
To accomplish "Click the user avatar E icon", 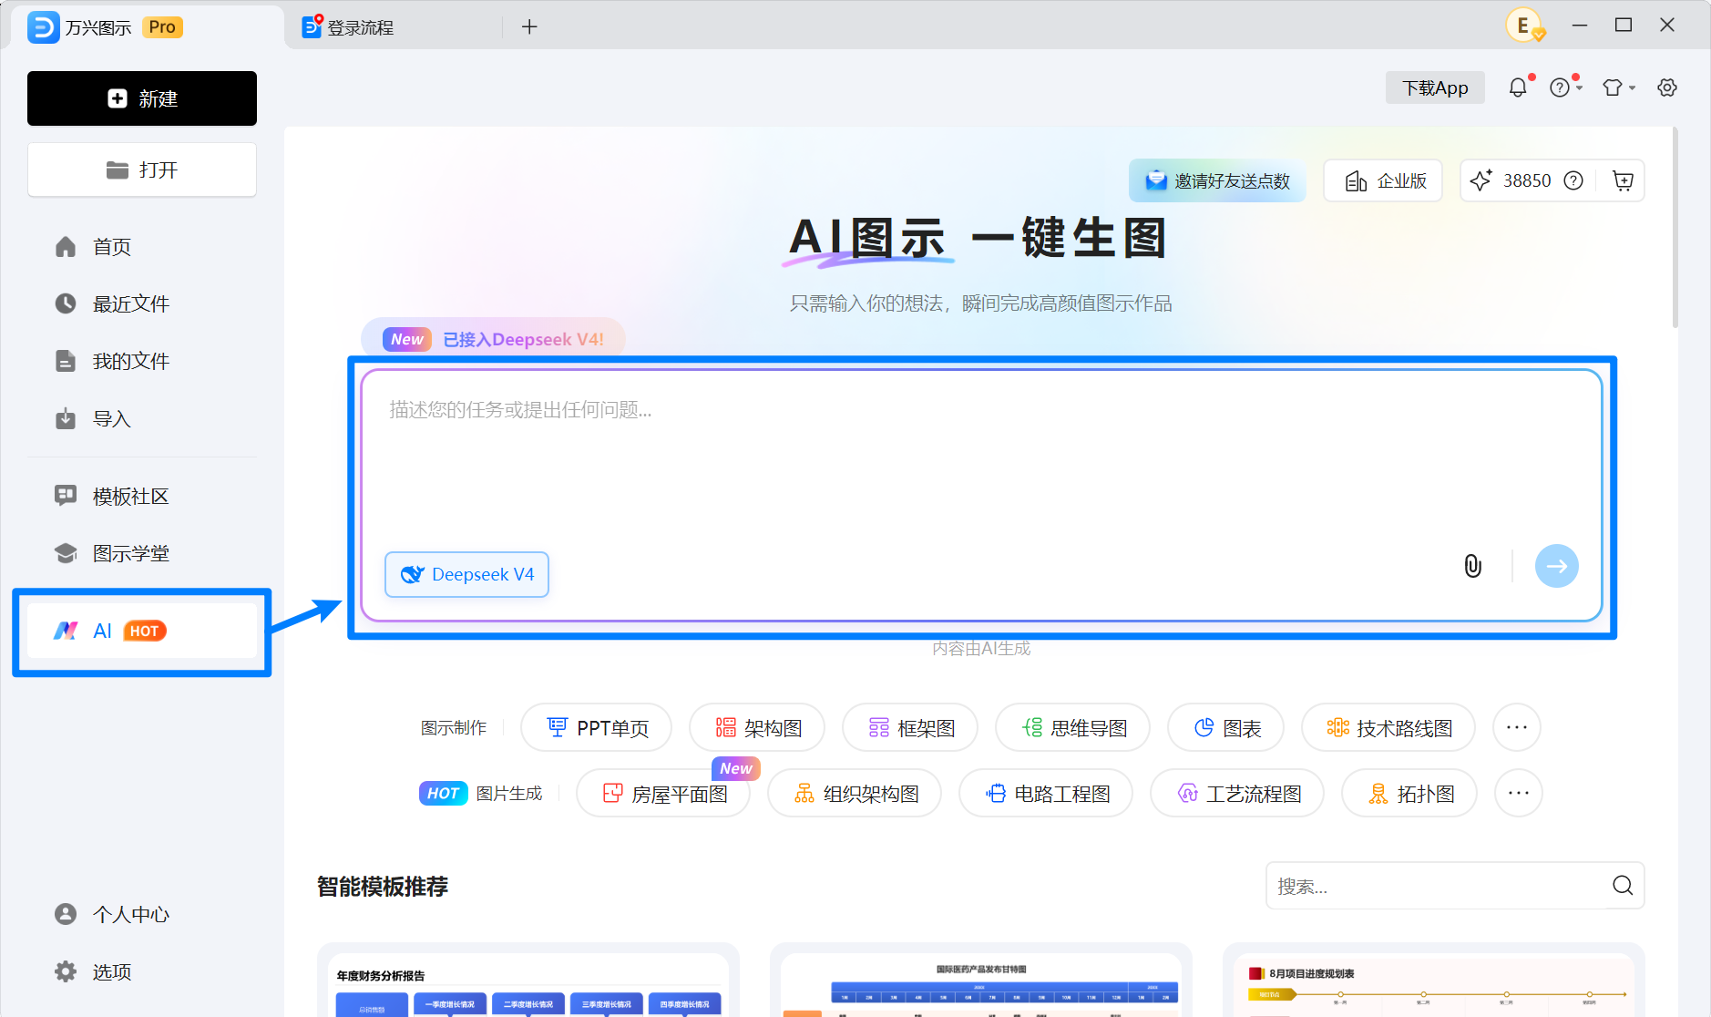I will tap(1524, 26).
